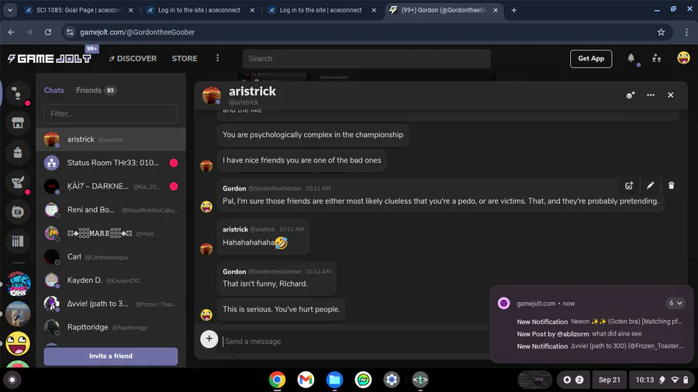This screenshot has height=392, width=698.
Task: Open Status Room THr33 chat
Action: (110, 163)
